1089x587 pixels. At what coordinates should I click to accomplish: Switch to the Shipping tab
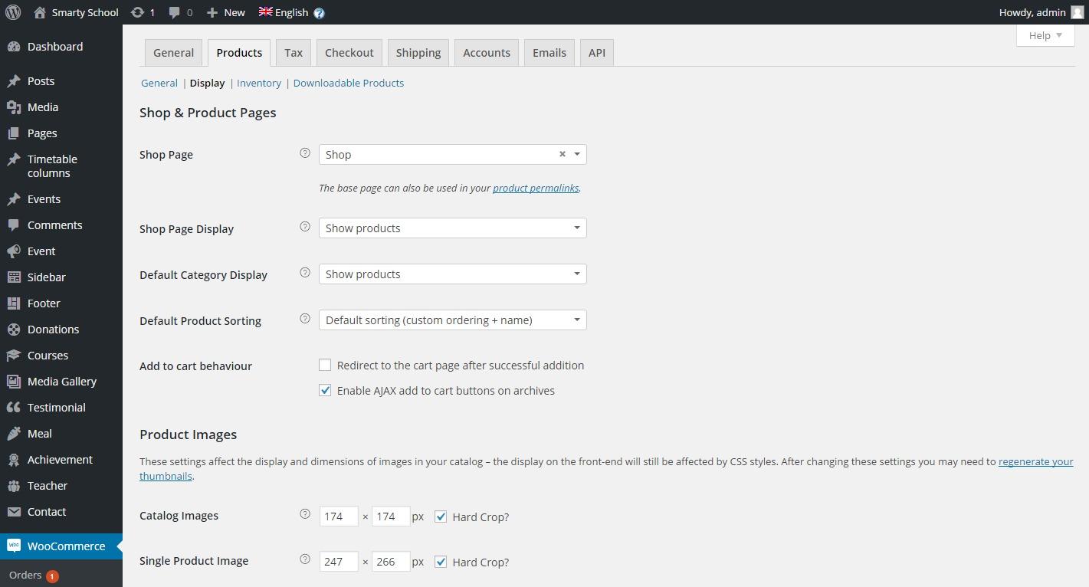coord(418,53)
